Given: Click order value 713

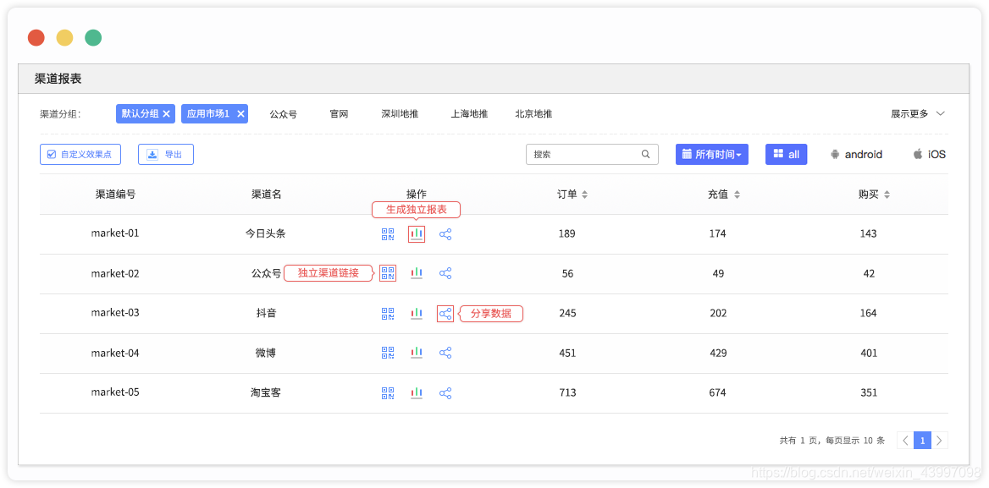Looking at the screenshot, I should [567, 393].
